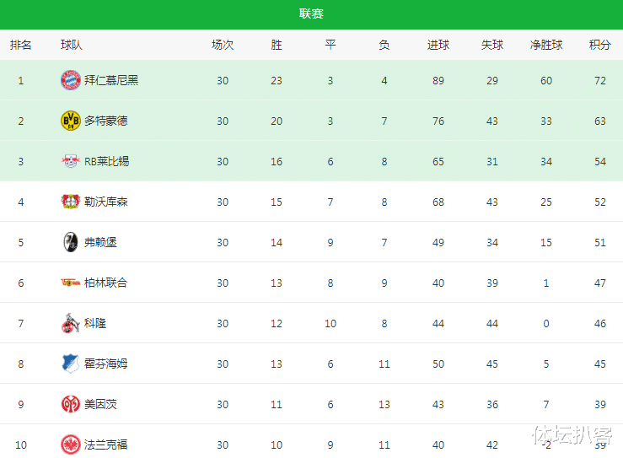Sort table by 净胜球 column header
This screenshot has width=623, height=458.
[546, 45]
